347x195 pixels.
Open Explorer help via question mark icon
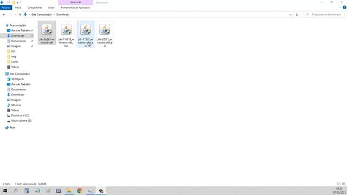click(344, 8)
